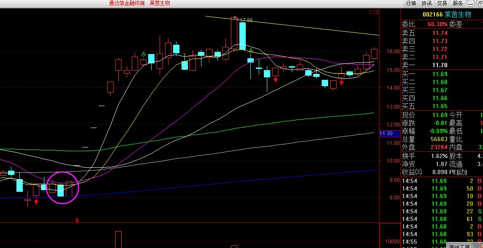
Task: Click the 委差 label
Action: [456, 25]
